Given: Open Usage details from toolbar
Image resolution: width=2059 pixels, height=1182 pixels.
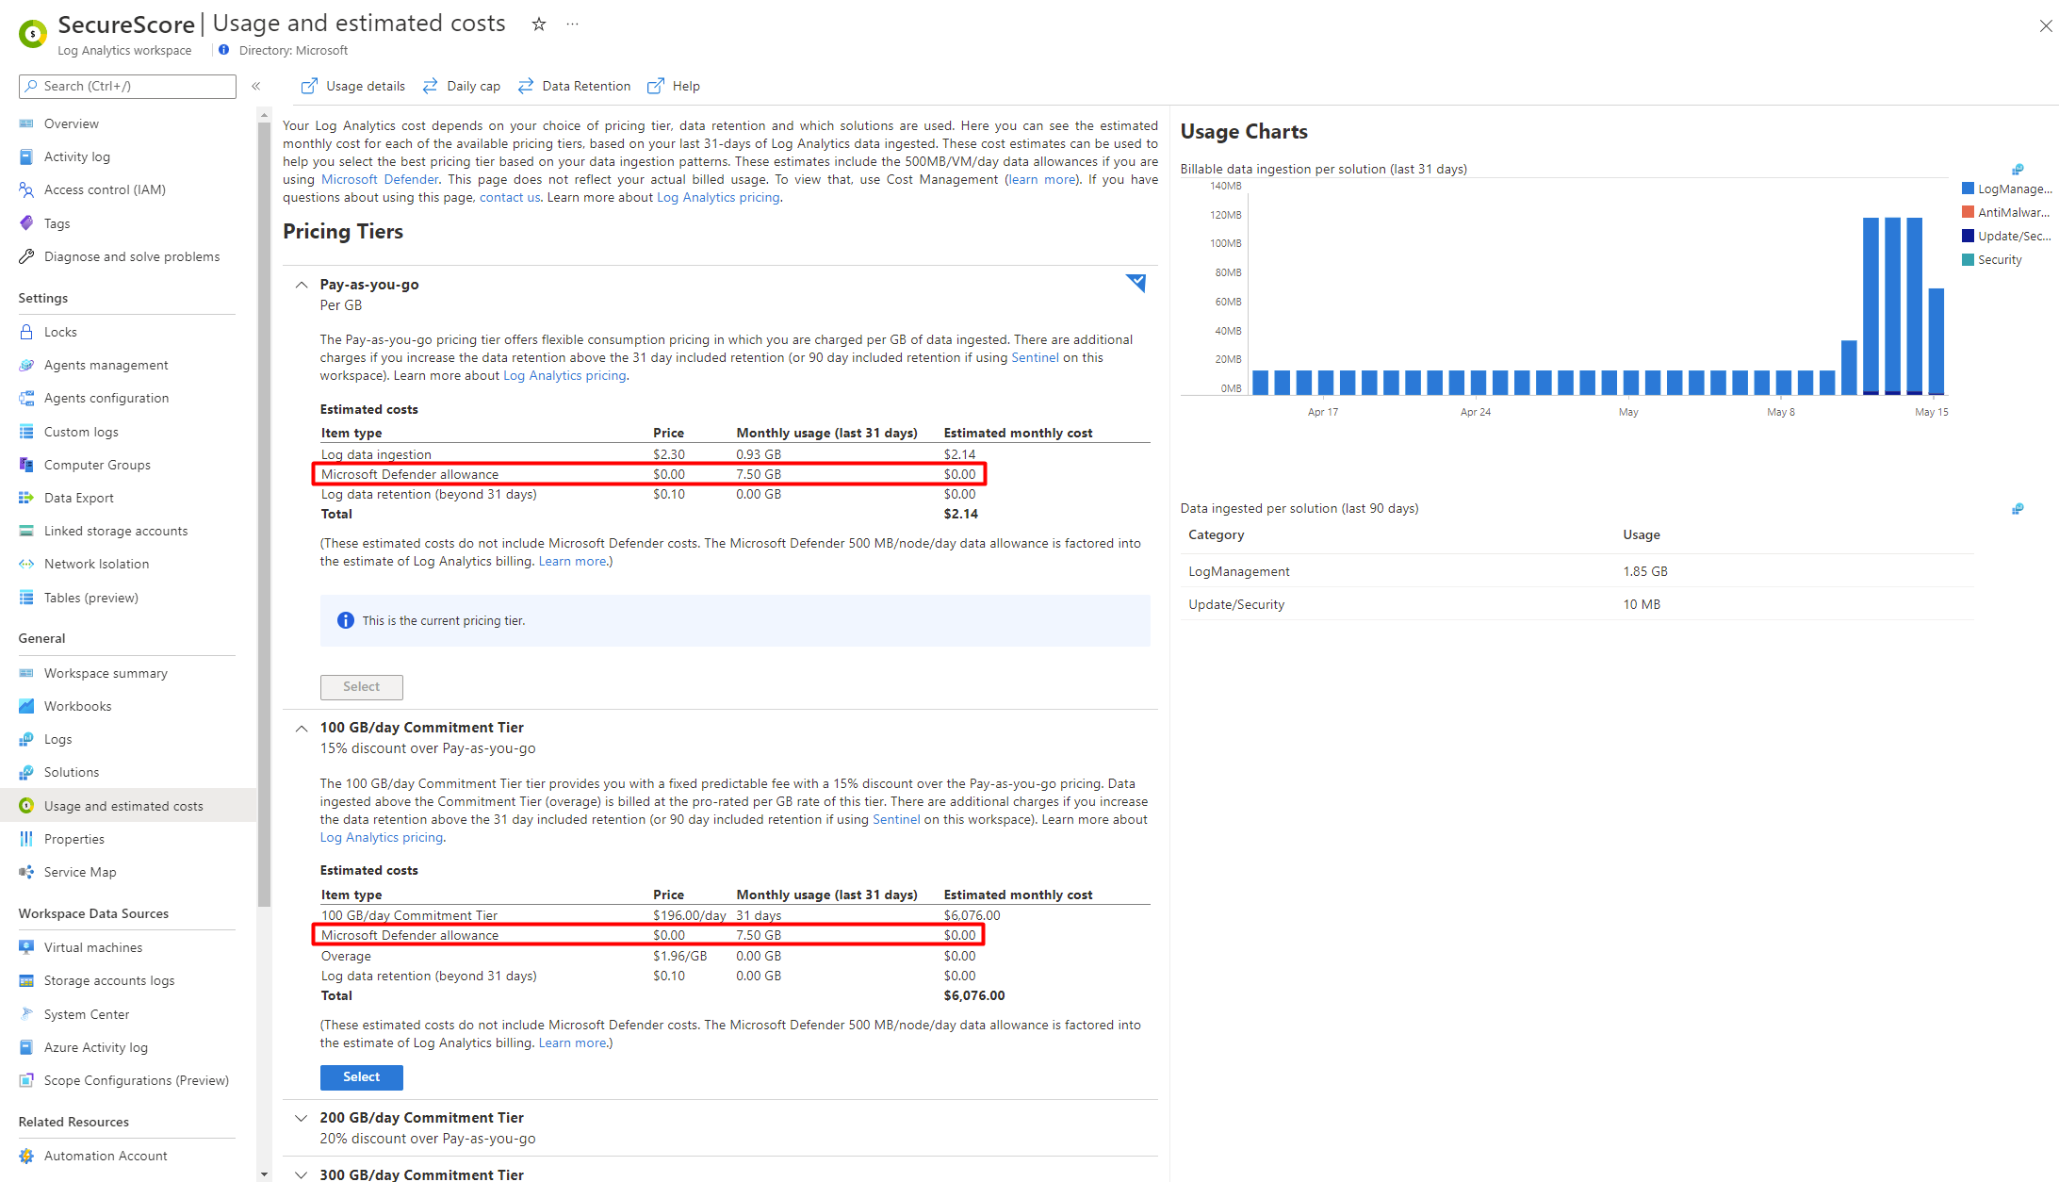Looking at the screenshot, I should tap(353, 87).
